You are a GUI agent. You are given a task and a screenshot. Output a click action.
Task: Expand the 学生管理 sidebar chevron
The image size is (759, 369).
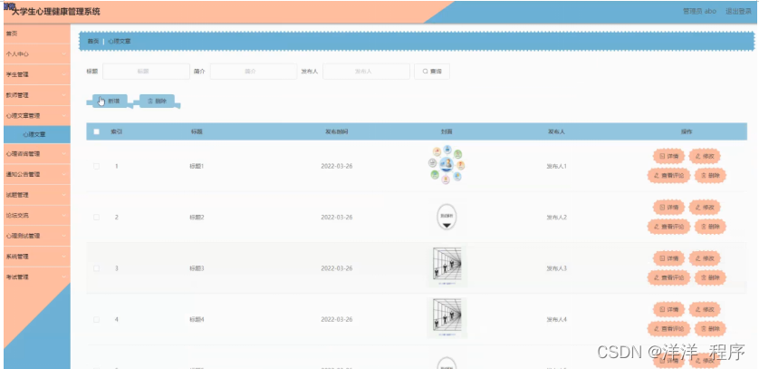click(x=64, y=74)
